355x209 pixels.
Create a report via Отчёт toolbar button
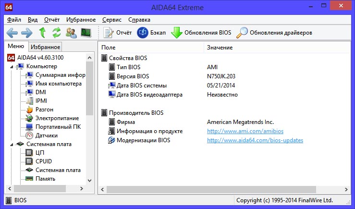(x=117, y=33)
